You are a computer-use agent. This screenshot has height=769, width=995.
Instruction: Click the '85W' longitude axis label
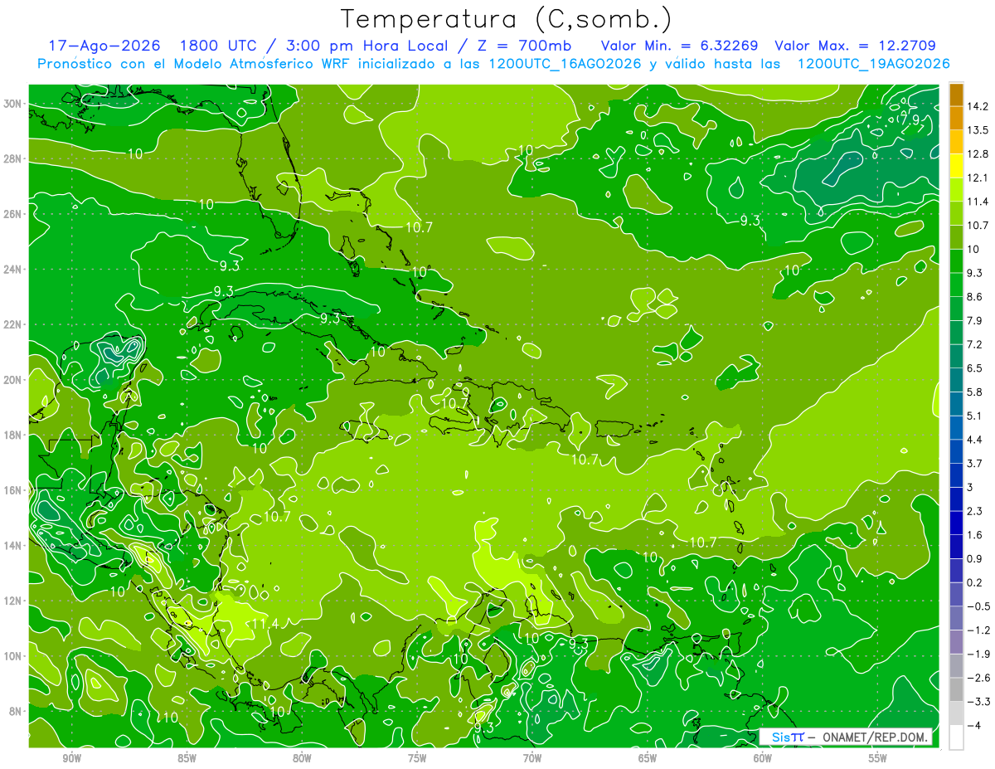187,758
